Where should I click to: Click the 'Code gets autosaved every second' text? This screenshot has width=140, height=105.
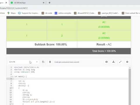pos(67,62)
